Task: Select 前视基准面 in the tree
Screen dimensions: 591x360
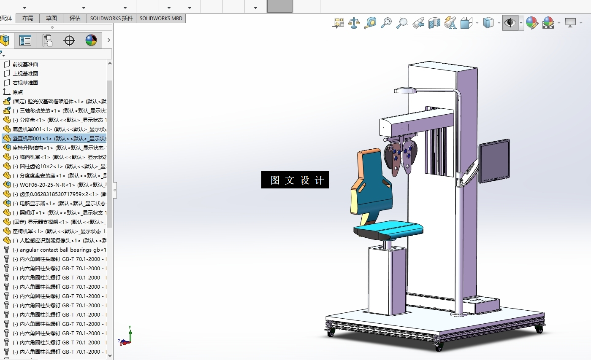Action: (x=25, y=64)
